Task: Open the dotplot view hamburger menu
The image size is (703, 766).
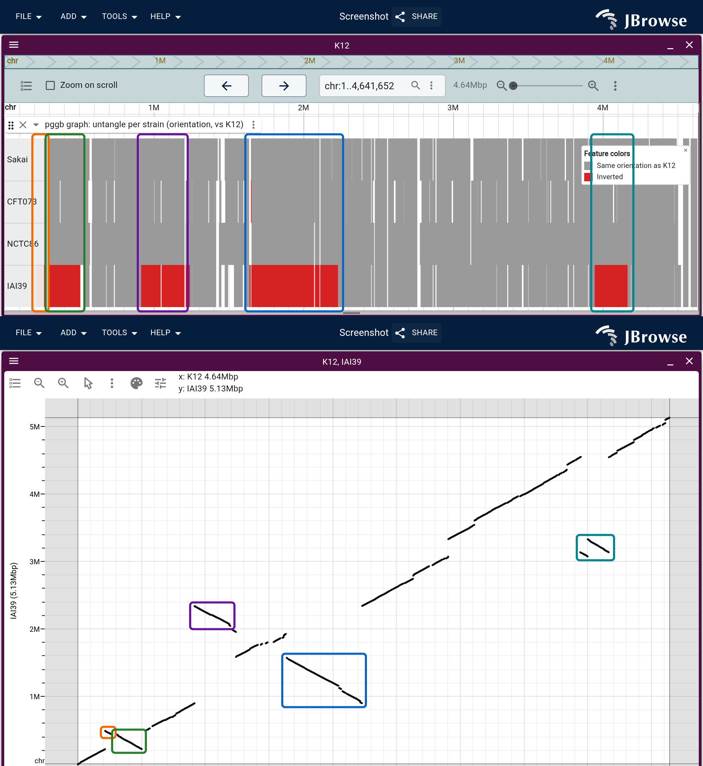Action: tap(14, 361)
